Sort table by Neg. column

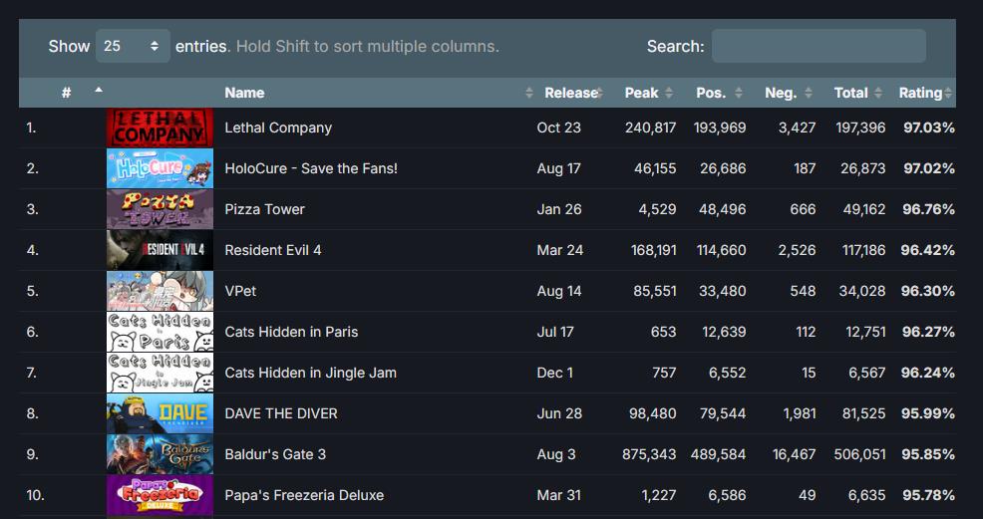[781, 93]
